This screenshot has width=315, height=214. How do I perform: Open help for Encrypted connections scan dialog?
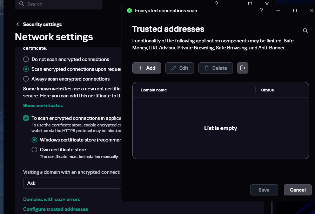coord(261,11)
